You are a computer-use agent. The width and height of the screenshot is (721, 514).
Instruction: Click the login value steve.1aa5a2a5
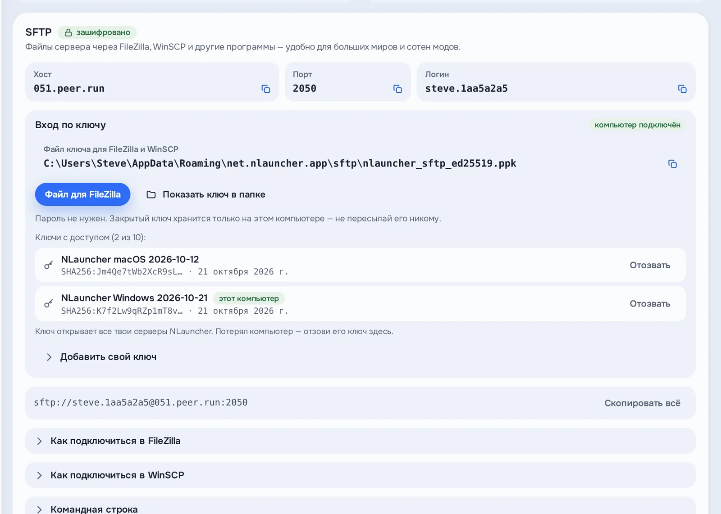[x=466, y=89]
